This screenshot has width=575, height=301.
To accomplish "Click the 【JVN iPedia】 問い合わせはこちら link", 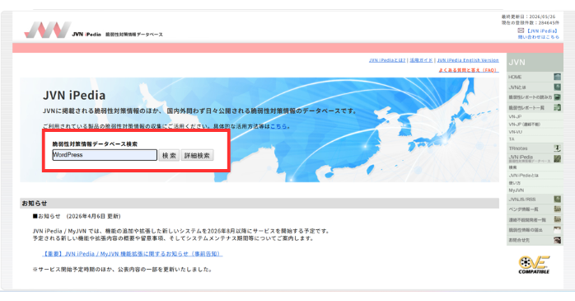I will (x=539, y=34).
